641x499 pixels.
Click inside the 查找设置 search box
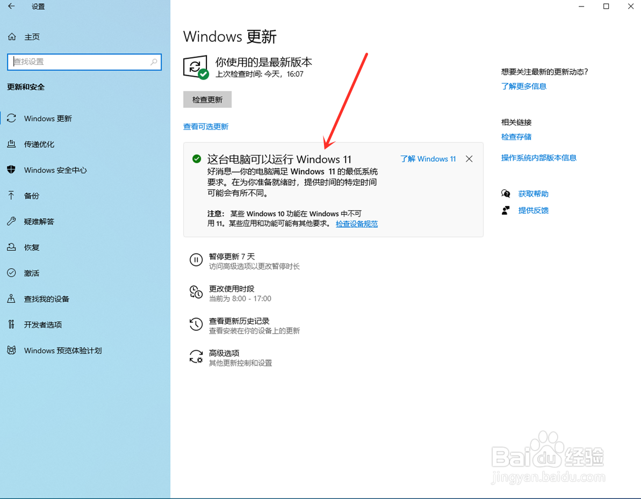tap(84, 62)
